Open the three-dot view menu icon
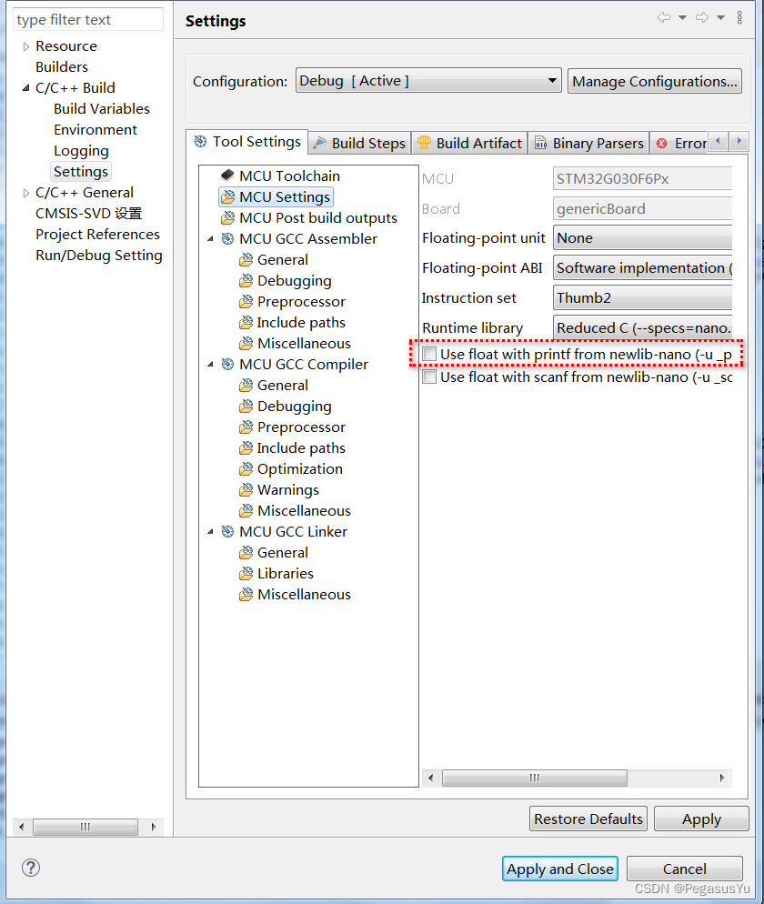Viewport: 764px width, 904px height. click(x=739, y=17)
